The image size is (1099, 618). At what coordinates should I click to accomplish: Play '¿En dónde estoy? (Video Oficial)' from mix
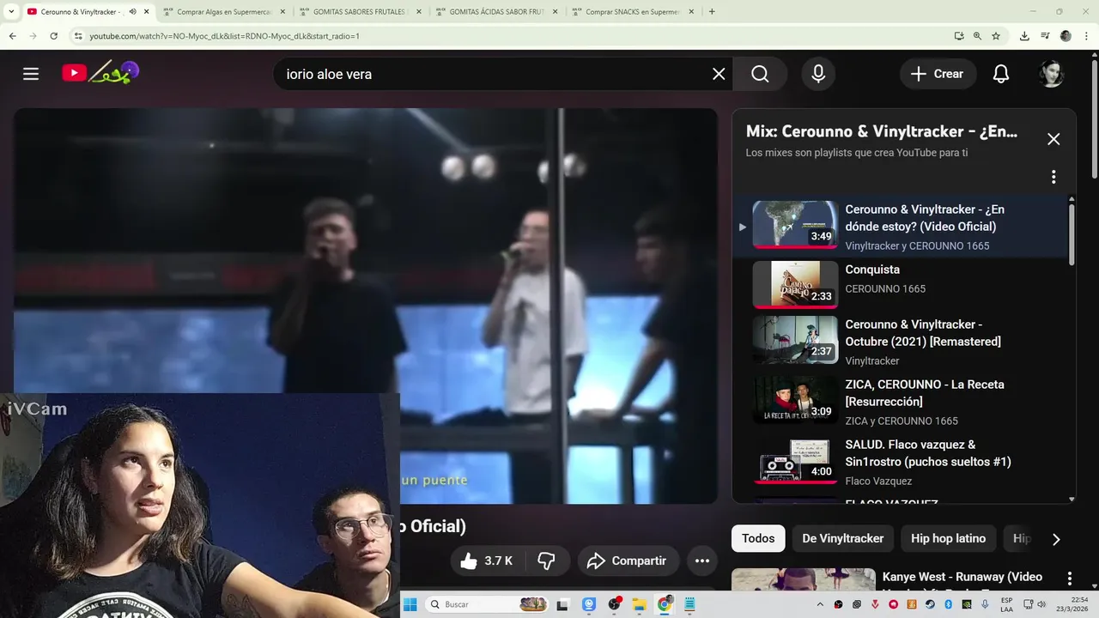pos(901,226)
